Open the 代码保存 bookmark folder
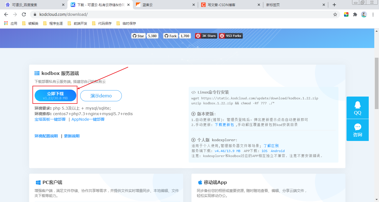Image resolution: width=379 pixels, height=202 pixels. pyautogui.click(x=102, y=24)
